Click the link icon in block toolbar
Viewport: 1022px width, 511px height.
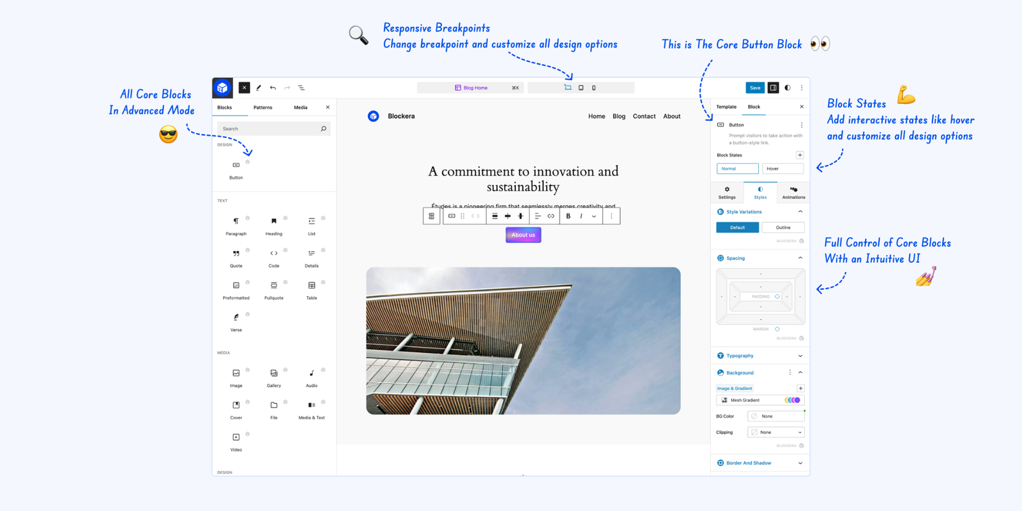click(x=551, y=217)
